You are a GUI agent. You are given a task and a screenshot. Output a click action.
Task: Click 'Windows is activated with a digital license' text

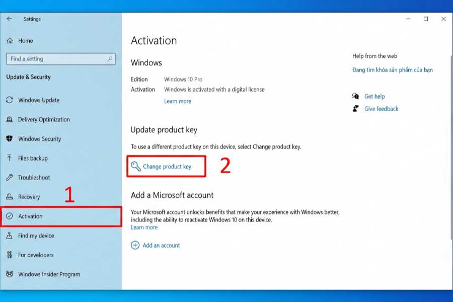point(214,90)
